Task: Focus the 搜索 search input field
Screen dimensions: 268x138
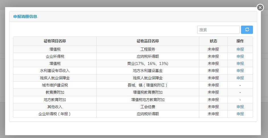Action: tap(219, 30)
